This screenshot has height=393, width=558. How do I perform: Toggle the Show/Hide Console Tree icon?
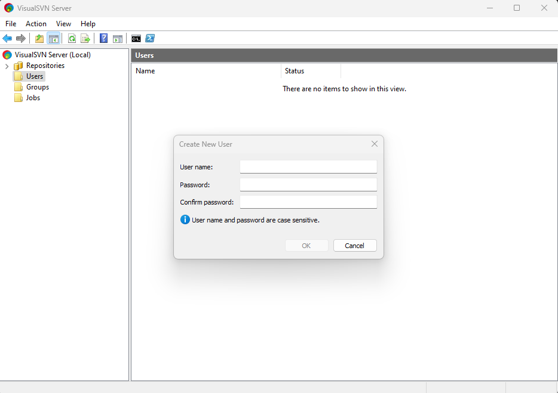[54, 39]
